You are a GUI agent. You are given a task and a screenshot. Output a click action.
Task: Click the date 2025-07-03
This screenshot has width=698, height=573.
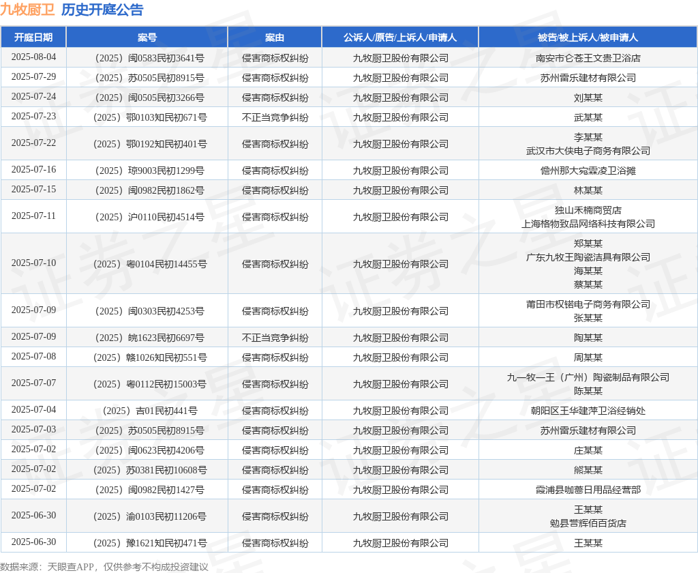pyautogui.click(x=33, y=430)
